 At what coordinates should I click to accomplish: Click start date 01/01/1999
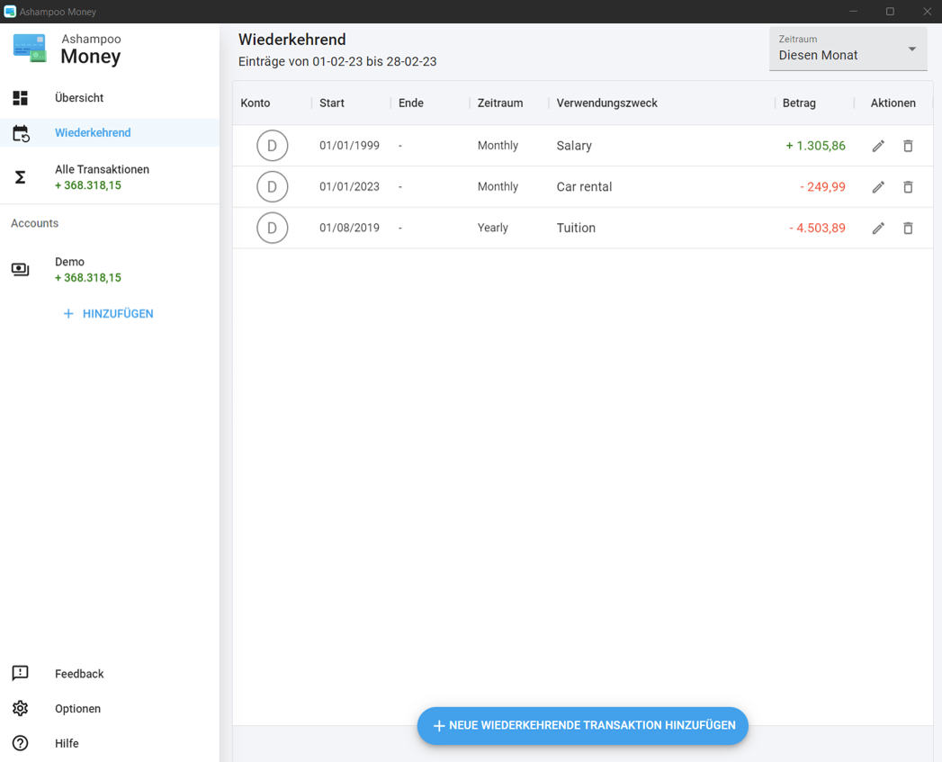[x=349, y=146]
